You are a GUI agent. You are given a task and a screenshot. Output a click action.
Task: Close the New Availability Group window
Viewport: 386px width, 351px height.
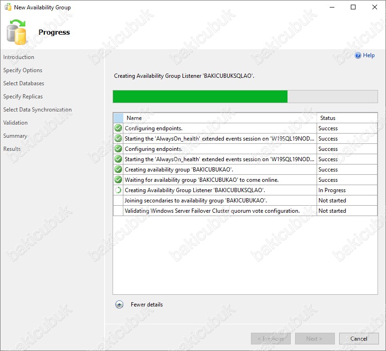(374, 7)
